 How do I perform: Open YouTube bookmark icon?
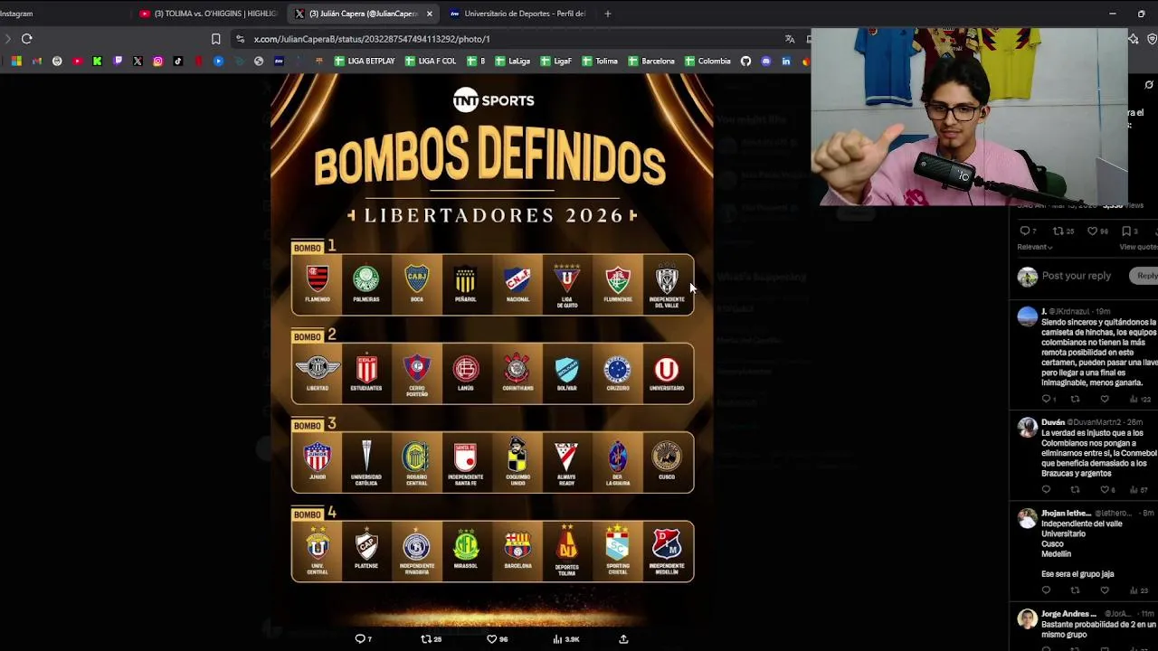click(77, 61)
